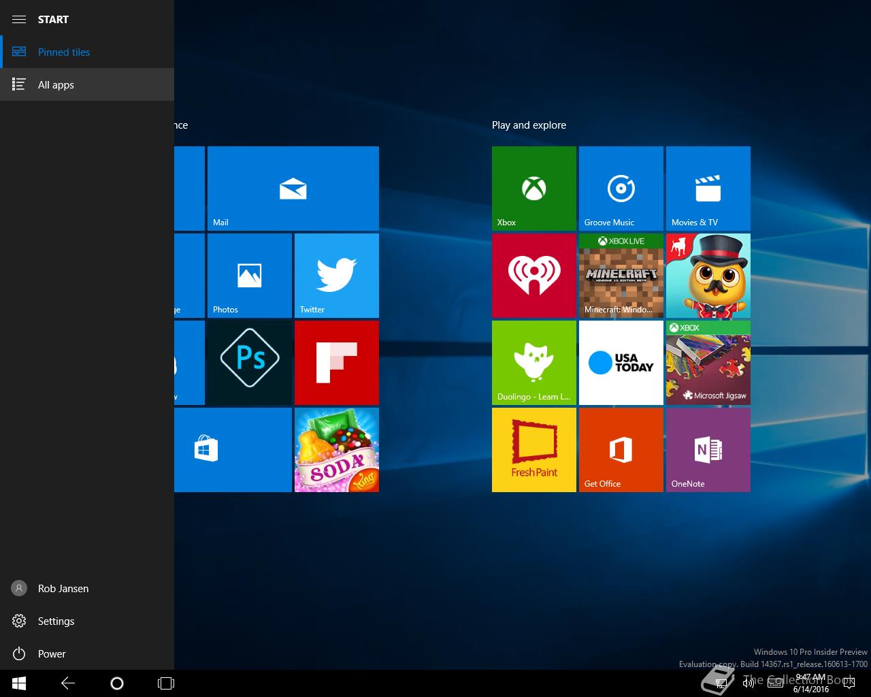
Task: Switch to All apps list
Action: (87, 84)
